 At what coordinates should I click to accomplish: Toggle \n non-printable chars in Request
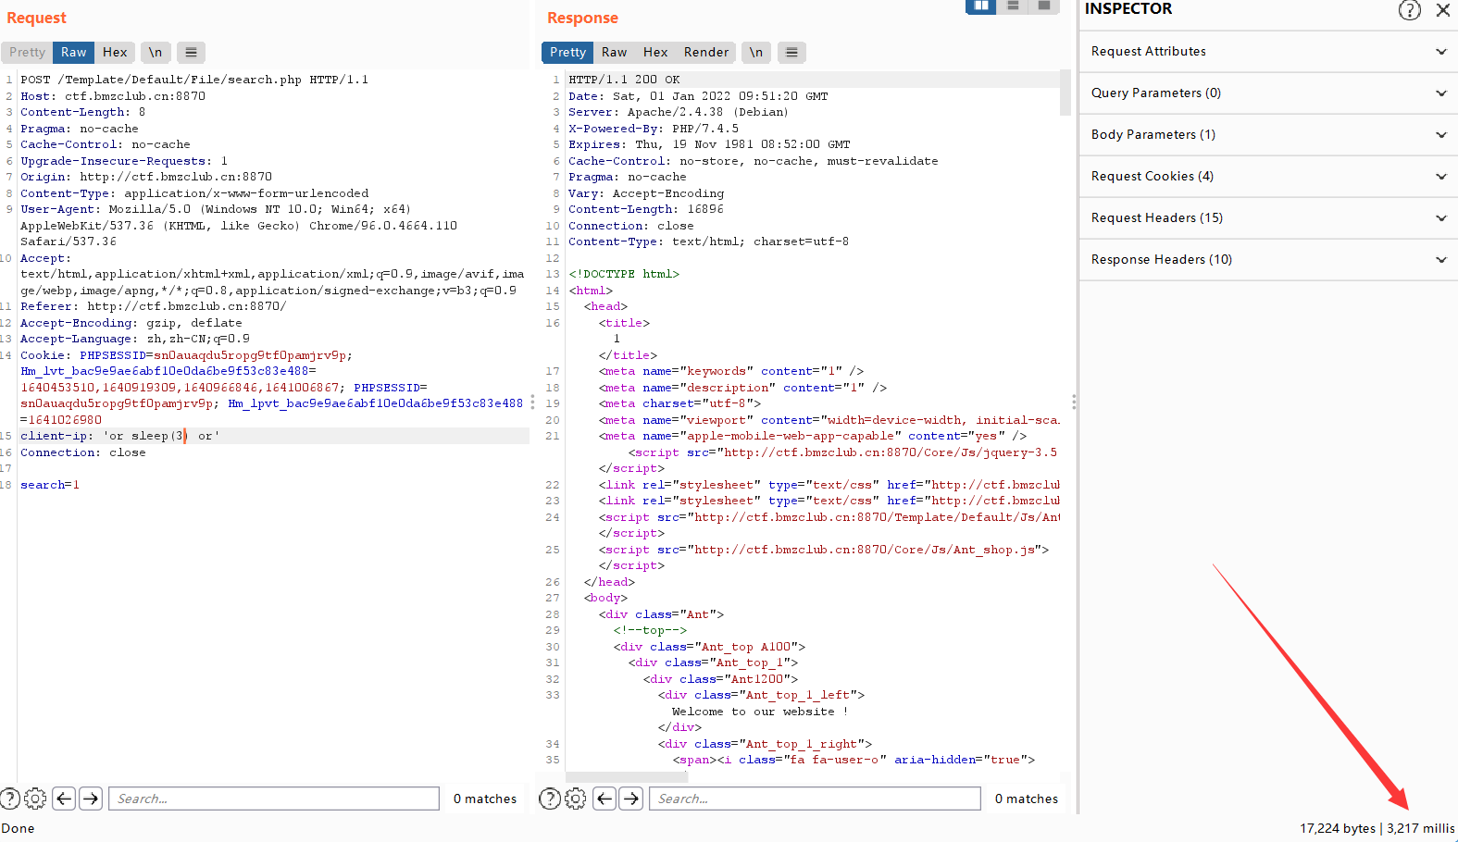(156, 53)
